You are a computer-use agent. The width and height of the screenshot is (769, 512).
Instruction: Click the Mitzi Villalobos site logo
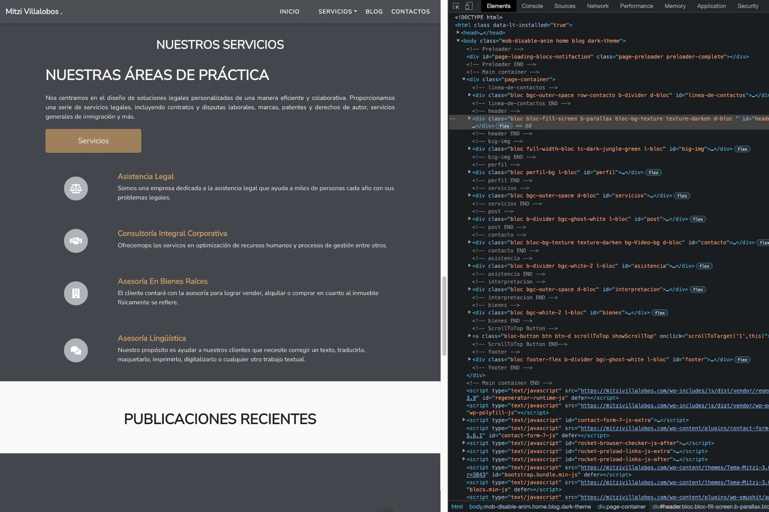click(x=34, y=12)
